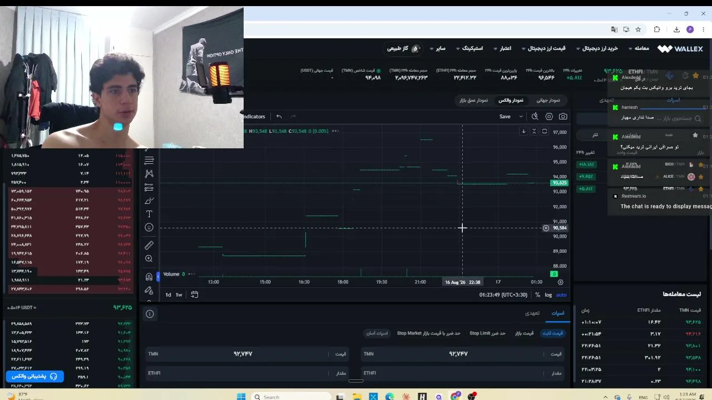Image resolution: width=712 pixels, height=400 pixels.
Task: Open the go-to-date calendar icon
Action: [195, 294]
